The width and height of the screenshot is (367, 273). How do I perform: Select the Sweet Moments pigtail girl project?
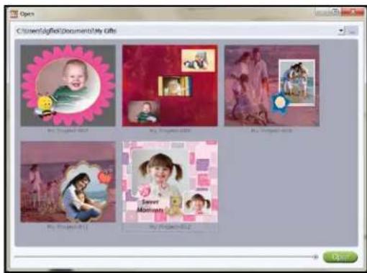(170, 182)
